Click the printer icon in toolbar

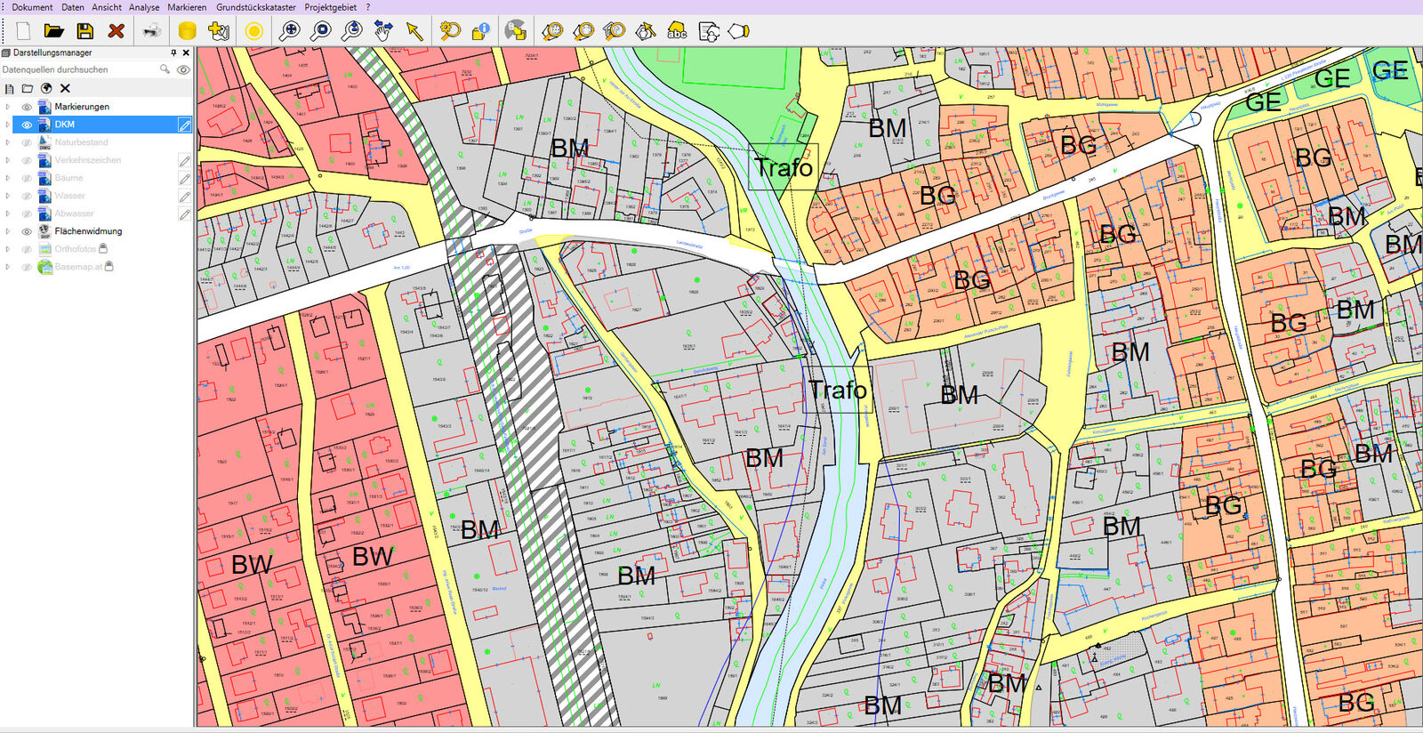(x=152, y=31)
